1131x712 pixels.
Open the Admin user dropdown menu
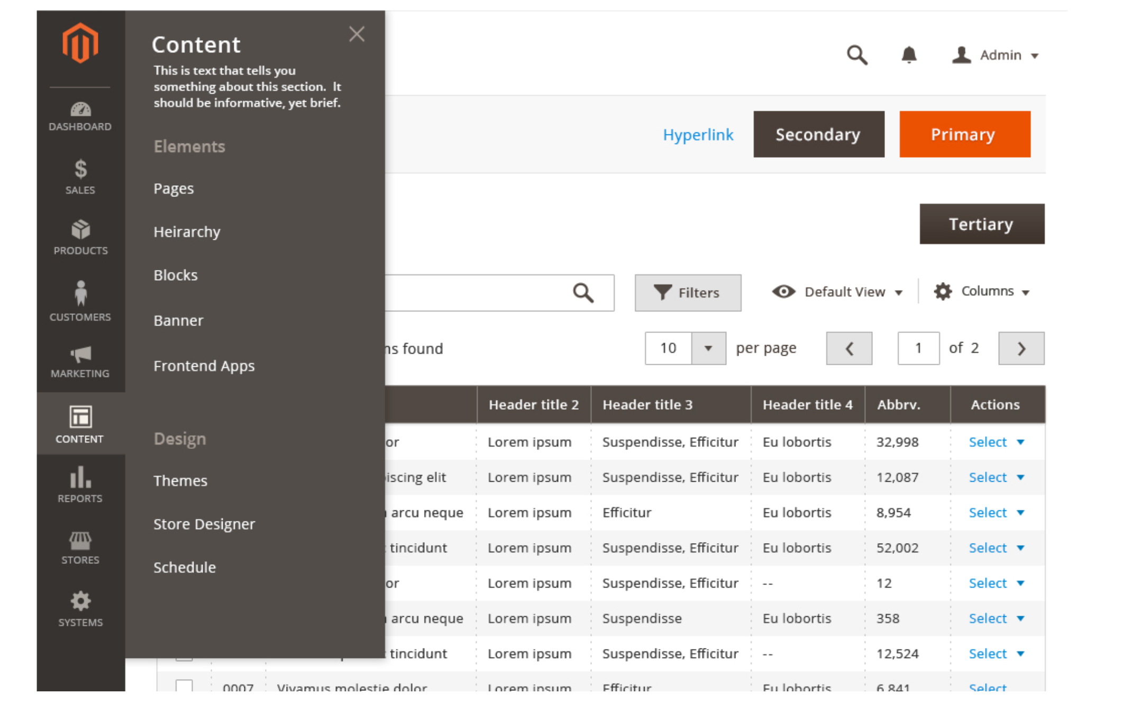(992, 55)
